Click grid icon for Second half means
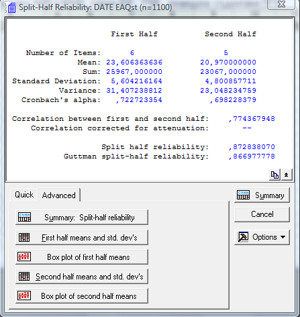 (24, 277)
